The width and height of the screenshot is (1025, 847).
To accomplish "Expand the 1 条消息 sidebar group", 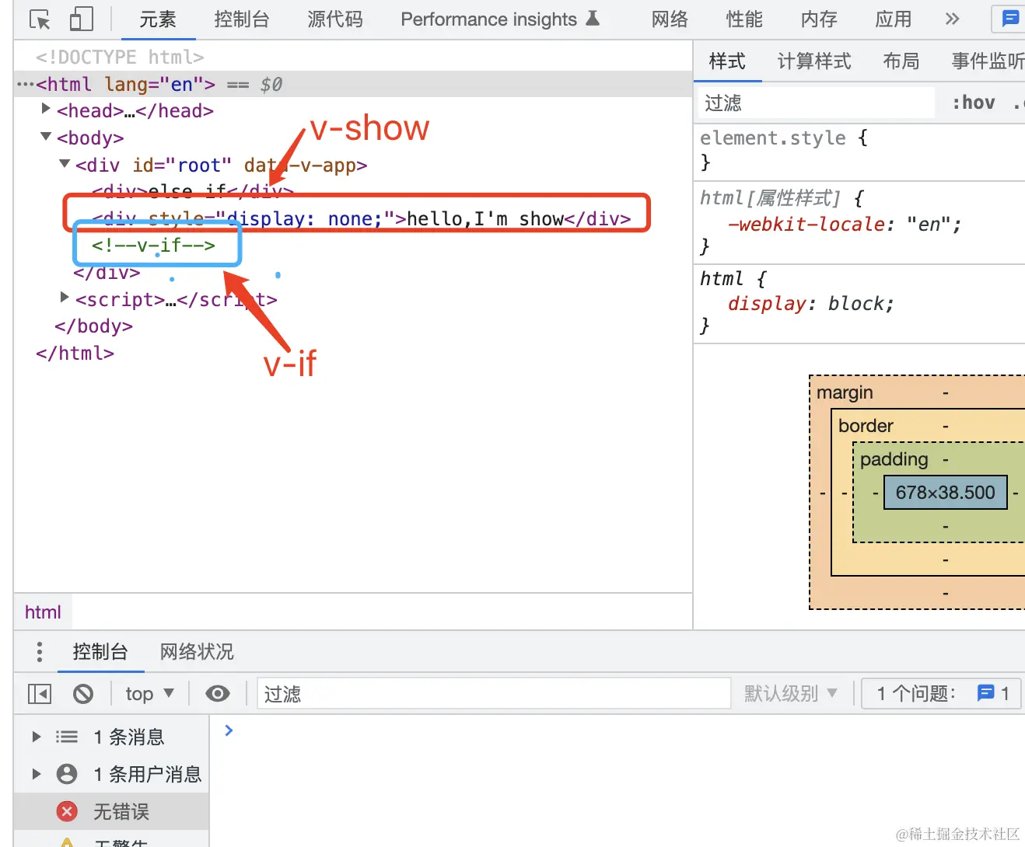I will pyautogui.click(x=36, y=737).
